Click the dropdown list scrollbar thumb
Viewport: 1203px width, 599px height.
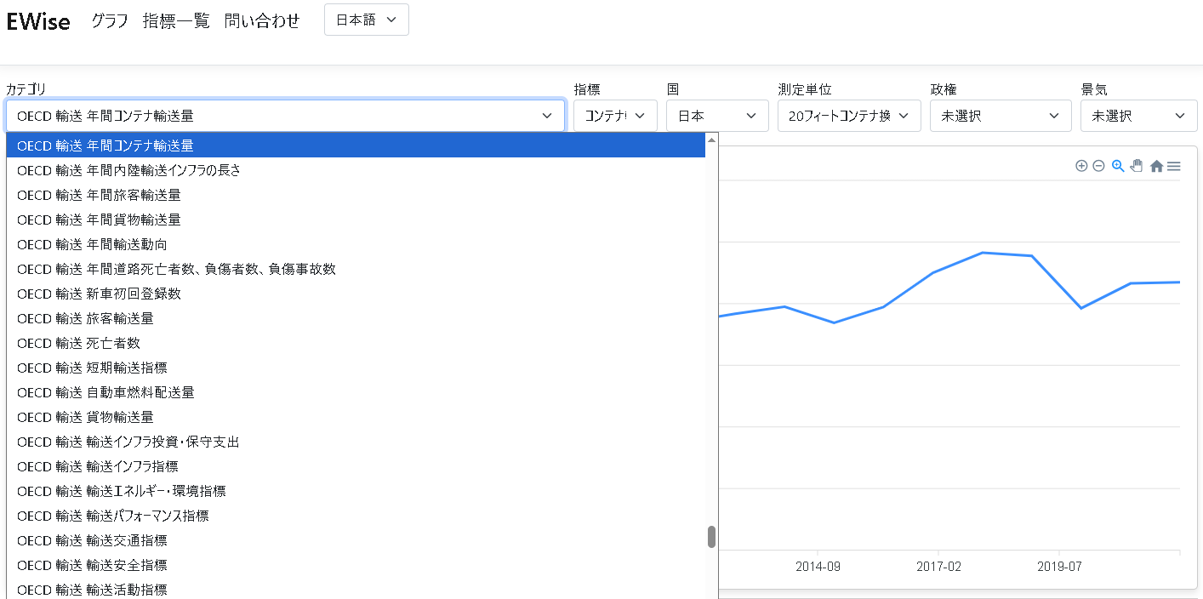[711, 537]
